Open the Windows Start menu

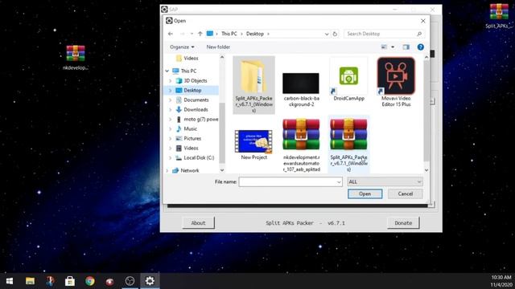pos(10,281)
